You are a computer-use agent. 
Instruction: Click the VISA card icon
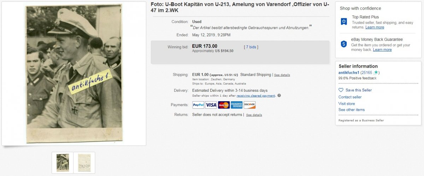[x=211, y=105]
